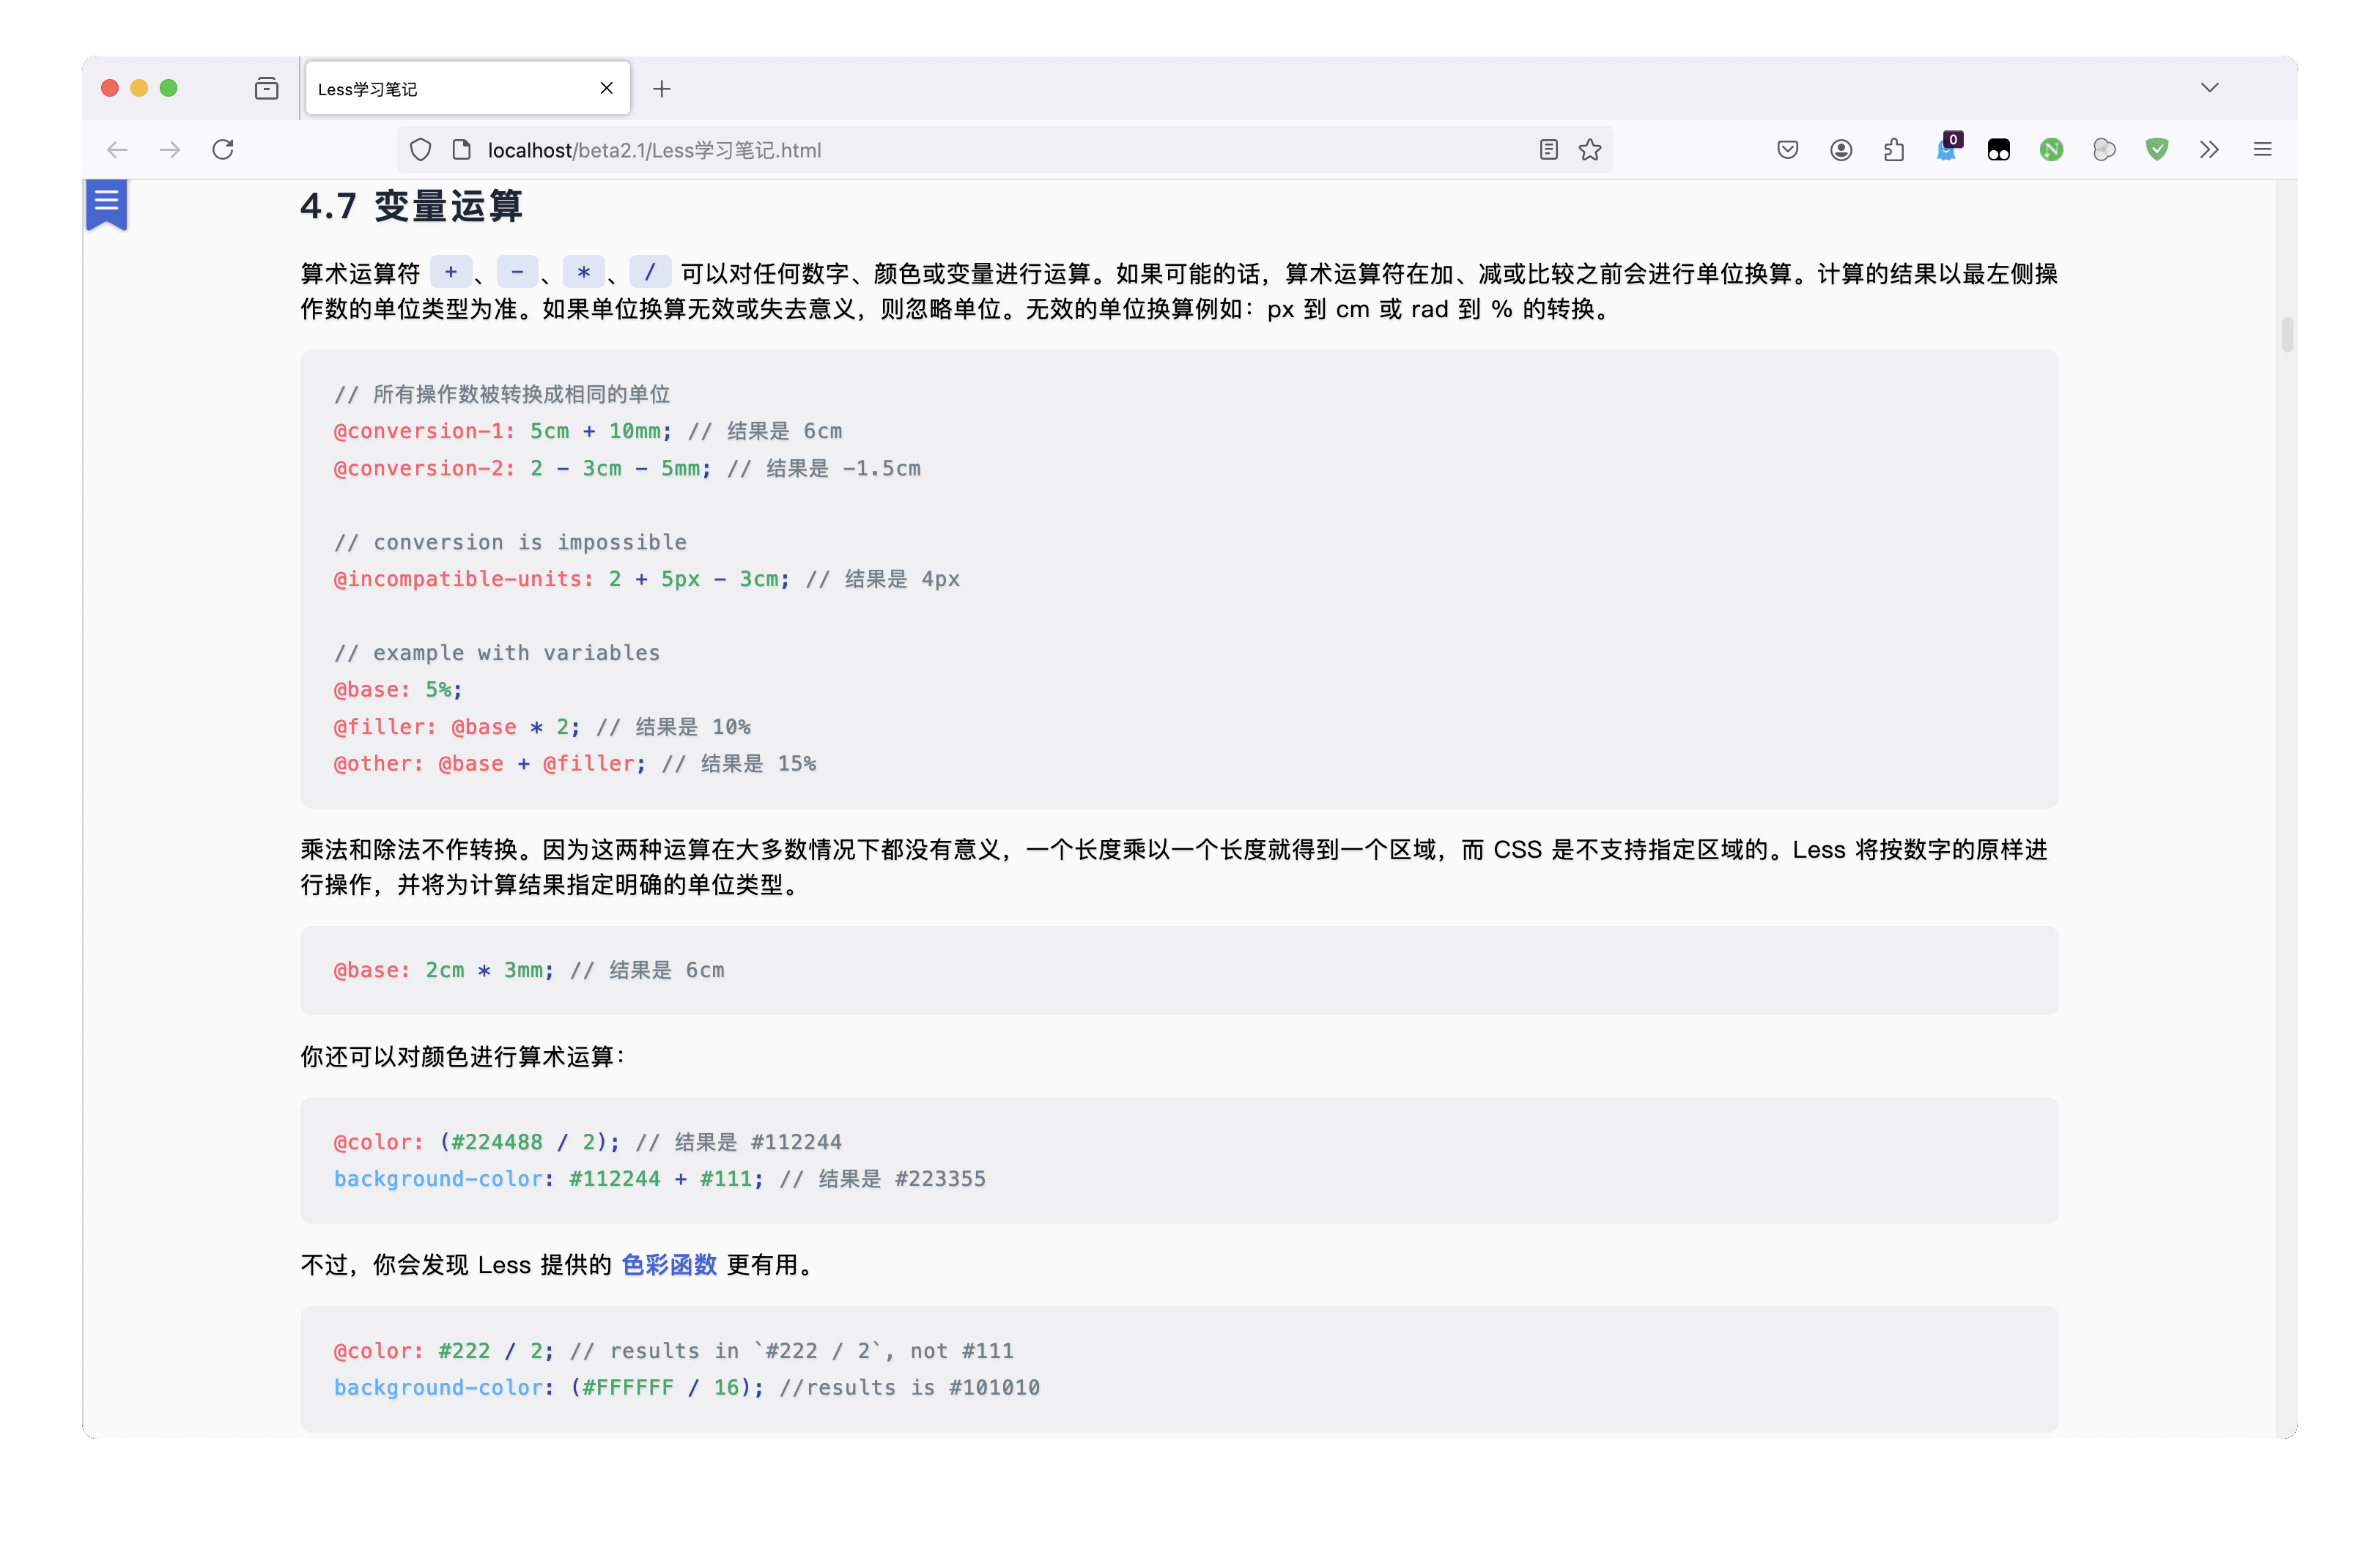
Task: List all tabs dropdown arrow
Action: (x=2210, y=88)
